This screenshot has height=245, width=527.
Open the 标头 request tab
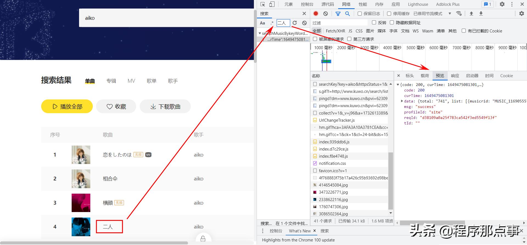coord(410,76)
